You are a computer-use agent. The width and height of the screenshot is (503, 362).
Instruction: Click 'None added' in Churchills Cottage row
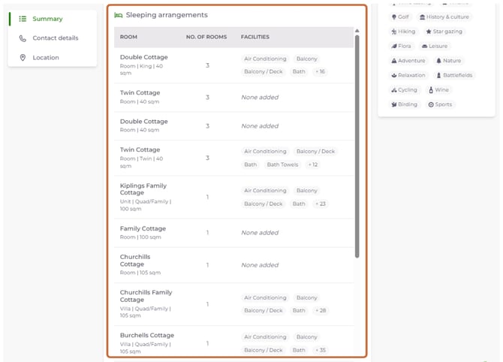point(260,265)
